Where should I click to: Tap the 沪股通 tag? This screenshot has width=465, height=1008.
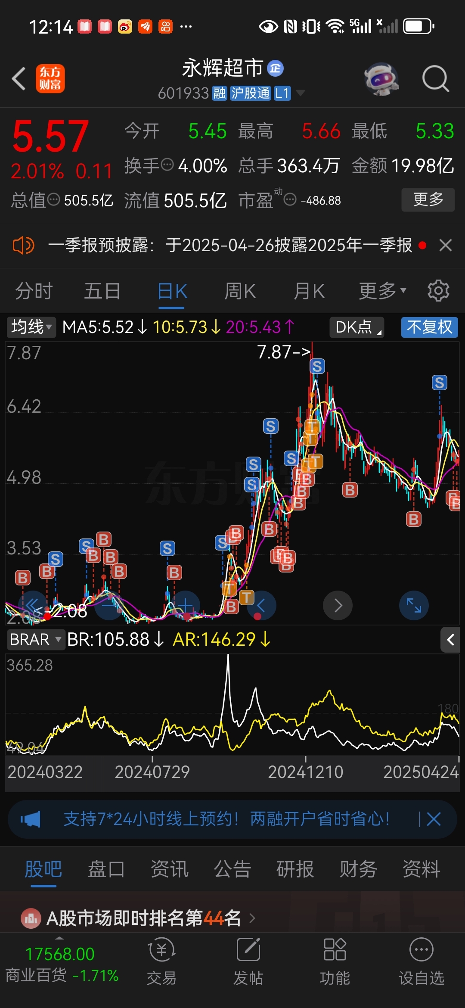(x=250, y=93)
